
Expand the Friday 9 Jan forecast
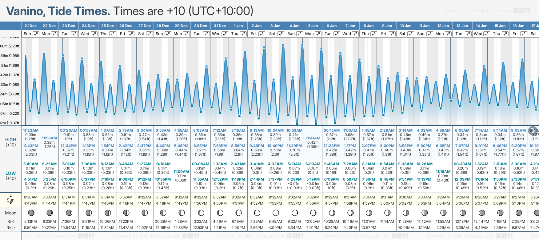pyautogui.click(x=392, y=34)
